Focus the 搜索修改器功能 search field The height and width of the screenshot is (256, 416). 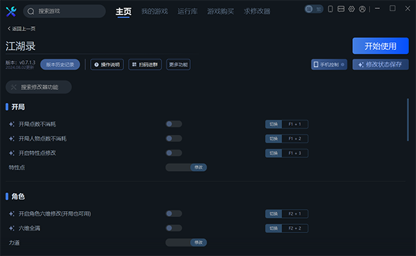39,87
